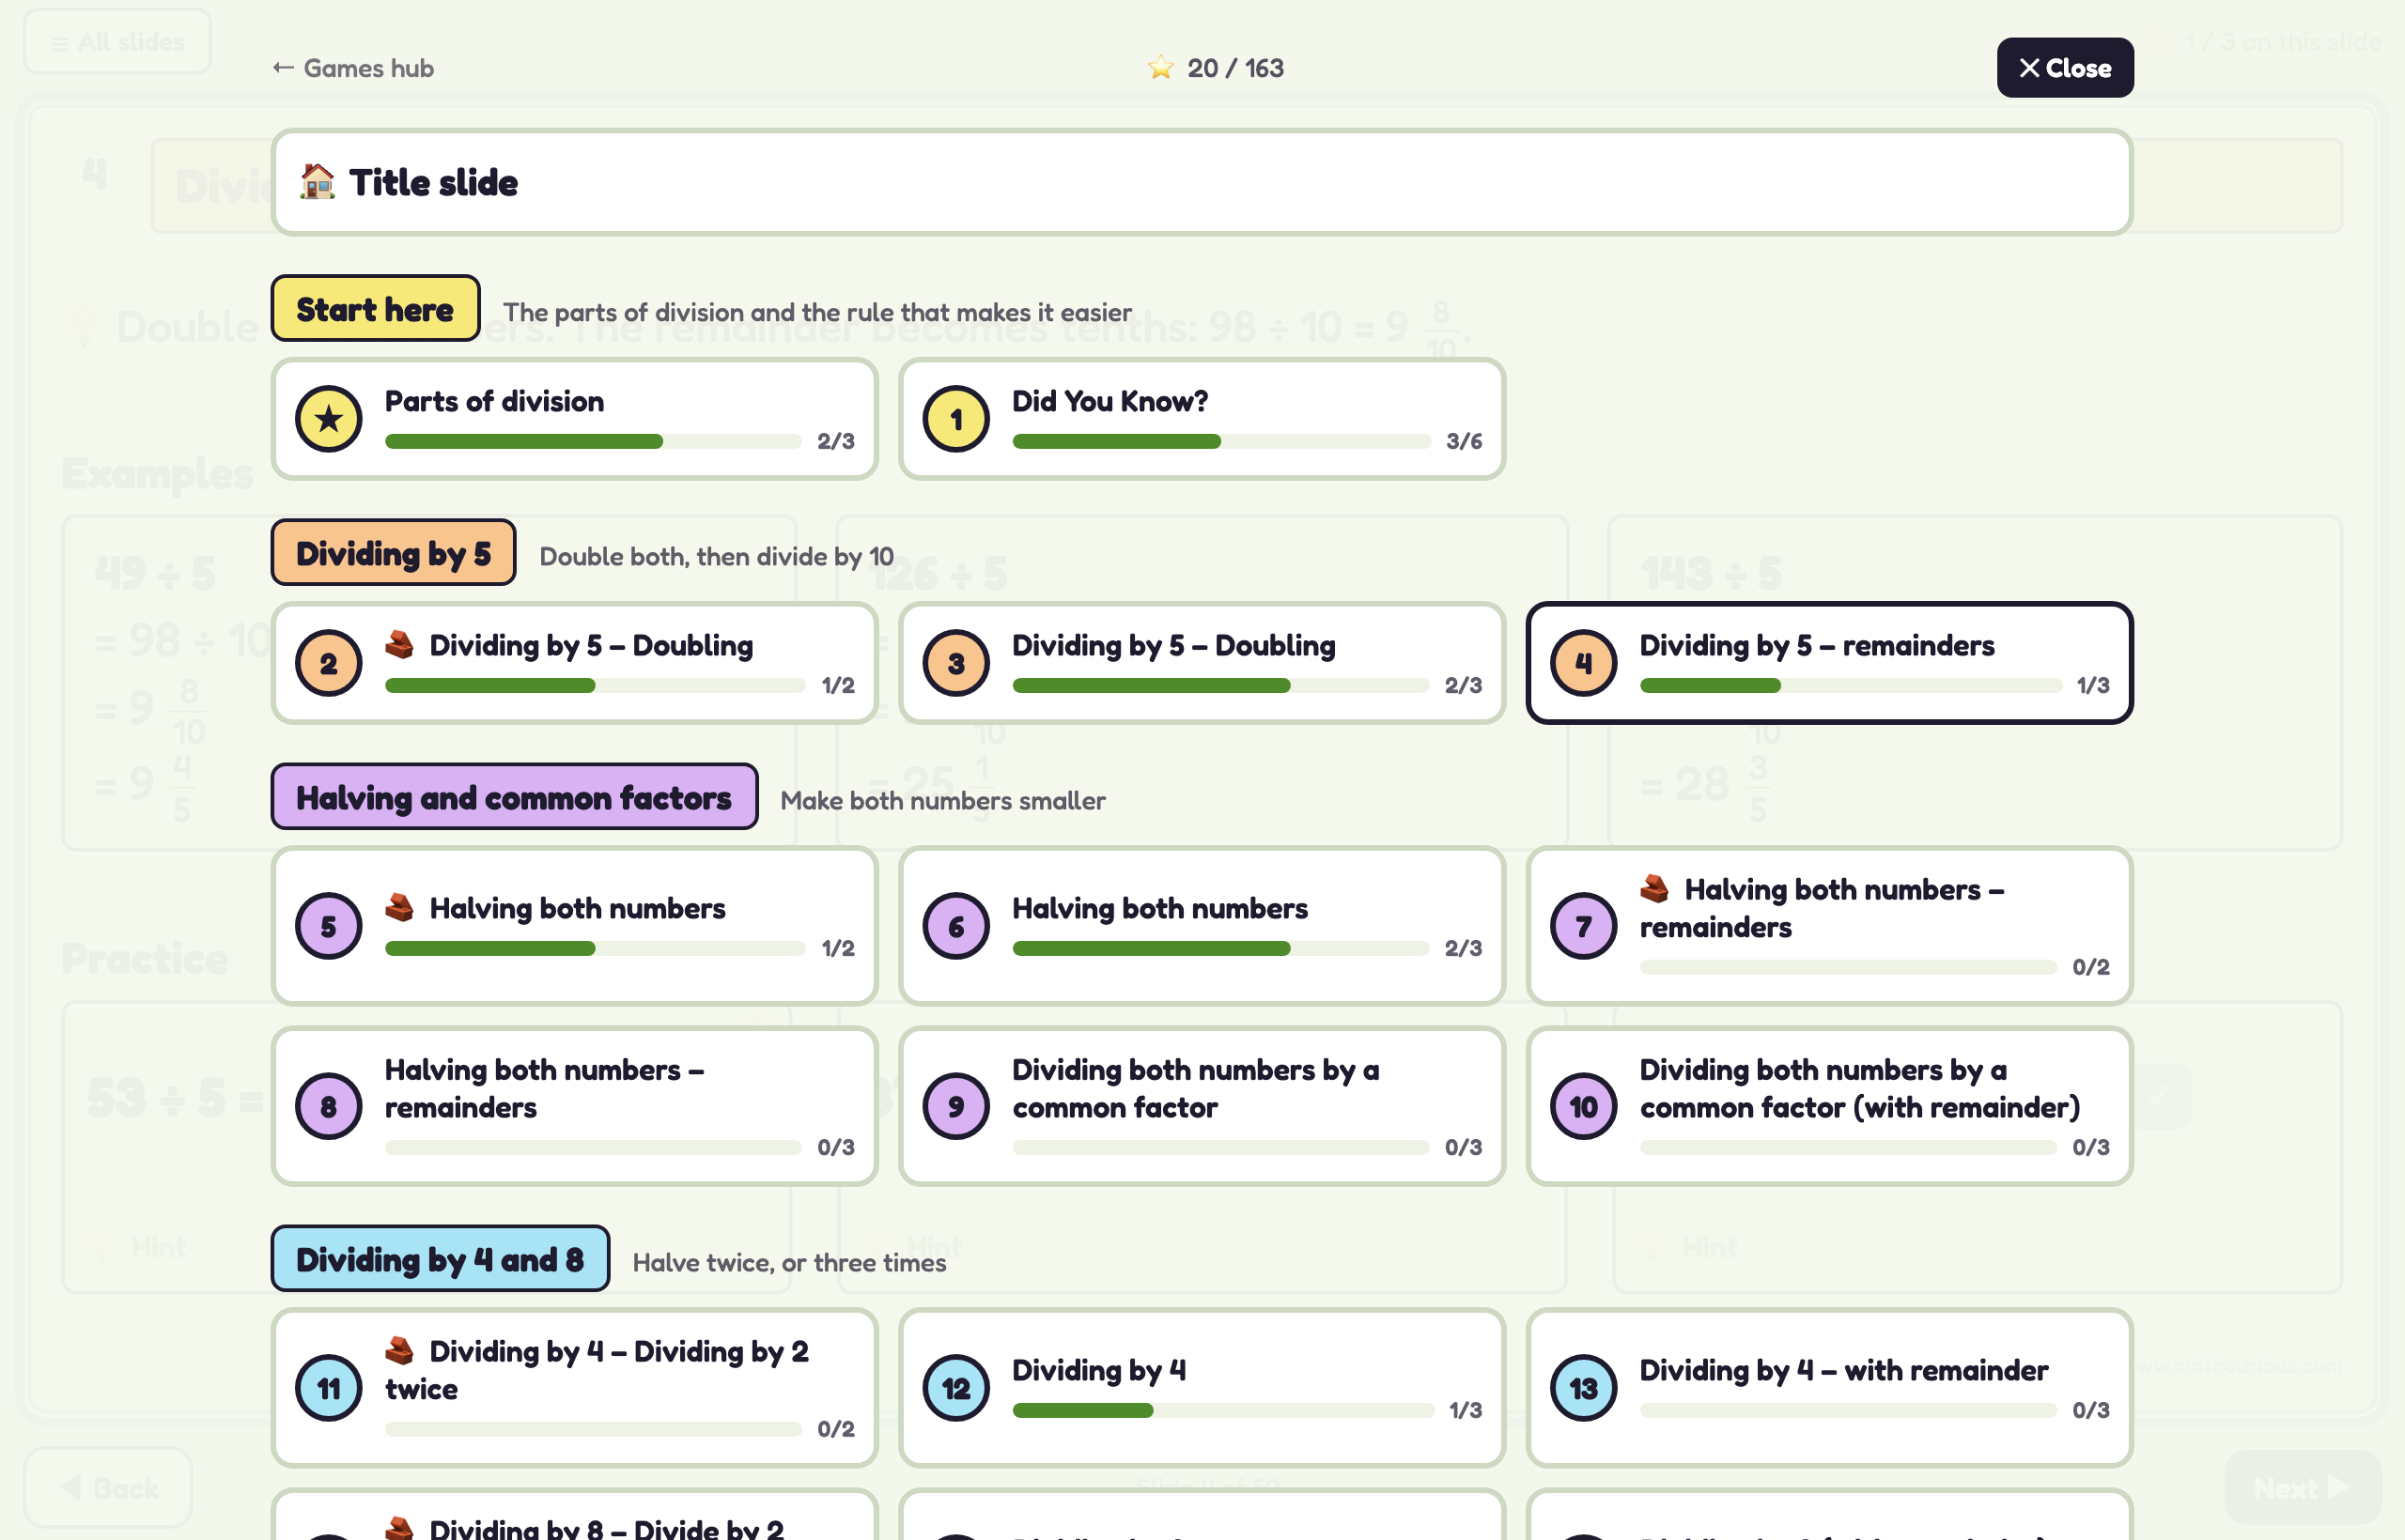Click the 'Double both, then divide by 10' description
Viewport: 2405px width, 1540px height.
pos(716,556)
